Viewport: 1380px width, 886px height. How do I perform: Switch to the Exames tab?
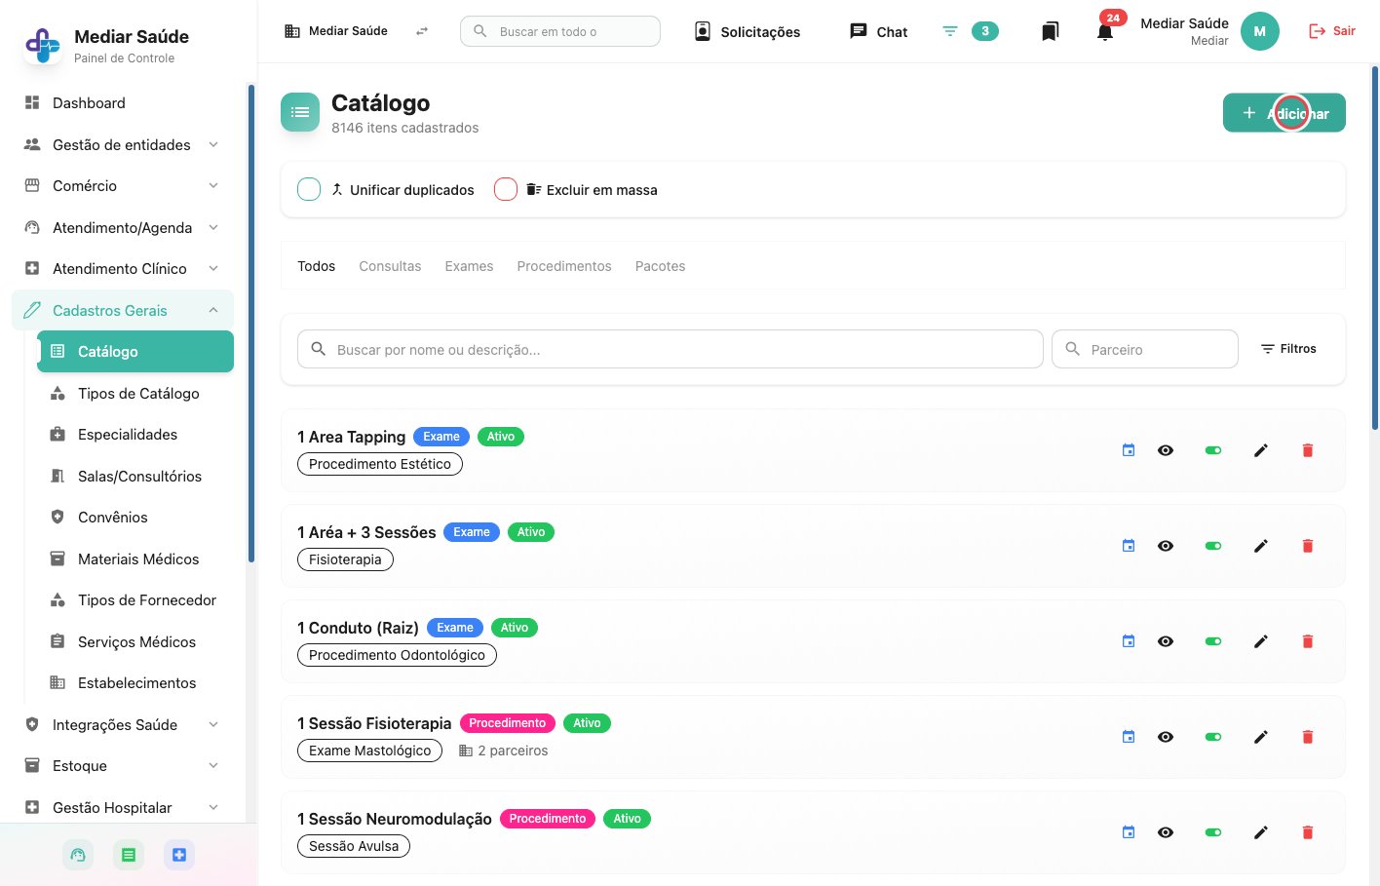(469, 266)
